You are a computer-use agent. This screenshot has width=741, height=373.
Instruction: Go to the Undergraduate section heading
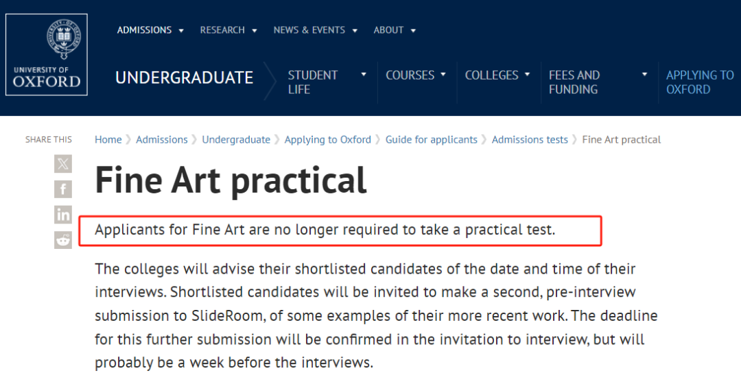point(184,78)
